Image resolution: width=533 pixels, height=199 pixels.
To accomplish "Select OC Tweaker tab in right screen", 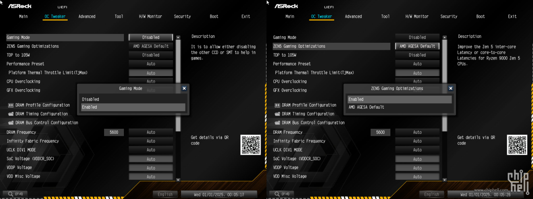I will (x=322, y=16).
